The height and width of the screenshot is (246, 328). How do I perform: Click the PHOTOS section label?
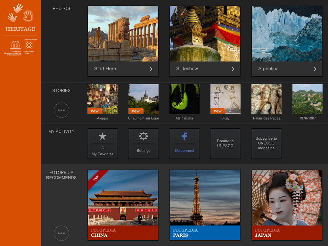pyautogui.click(x=61, y=9)
